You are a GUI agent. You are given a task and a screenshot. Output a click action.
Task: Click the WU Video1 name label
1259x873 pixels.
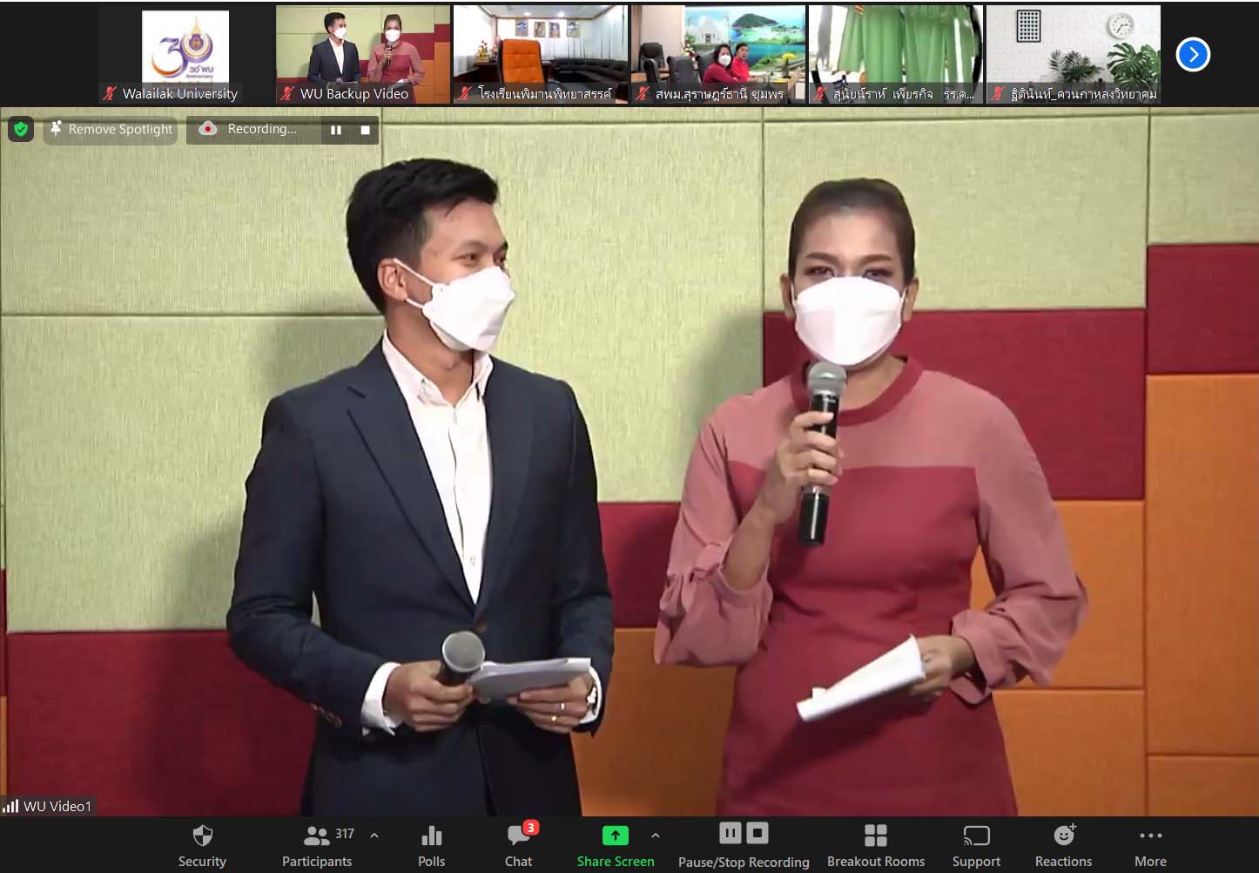57,806
